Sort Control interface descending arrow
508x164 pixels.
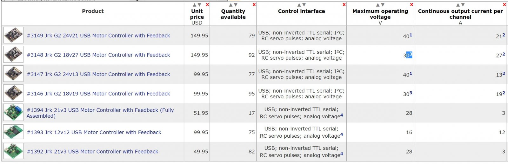(x=304, y=5)
